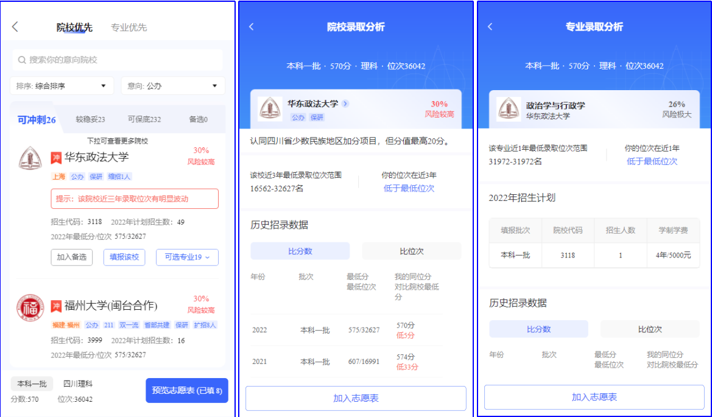Tap 26% 风险极大 indicator
The width and height of the screenshot is (712, 417).
pyautogui.click(x=677, y=110)
